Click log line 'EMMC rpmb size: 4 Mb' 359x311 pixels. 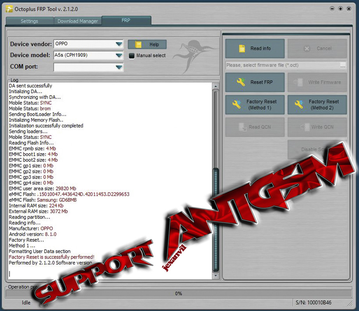click(32, 149)
